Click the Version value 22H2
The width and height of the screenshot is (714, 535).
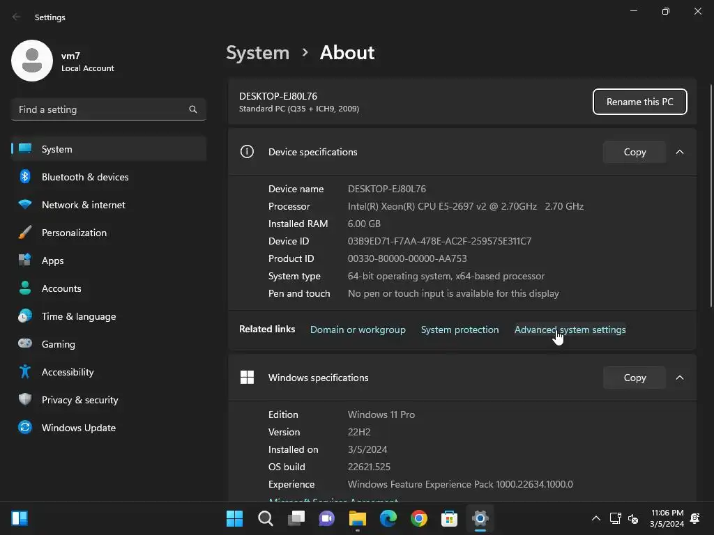(x=359, y=432)
